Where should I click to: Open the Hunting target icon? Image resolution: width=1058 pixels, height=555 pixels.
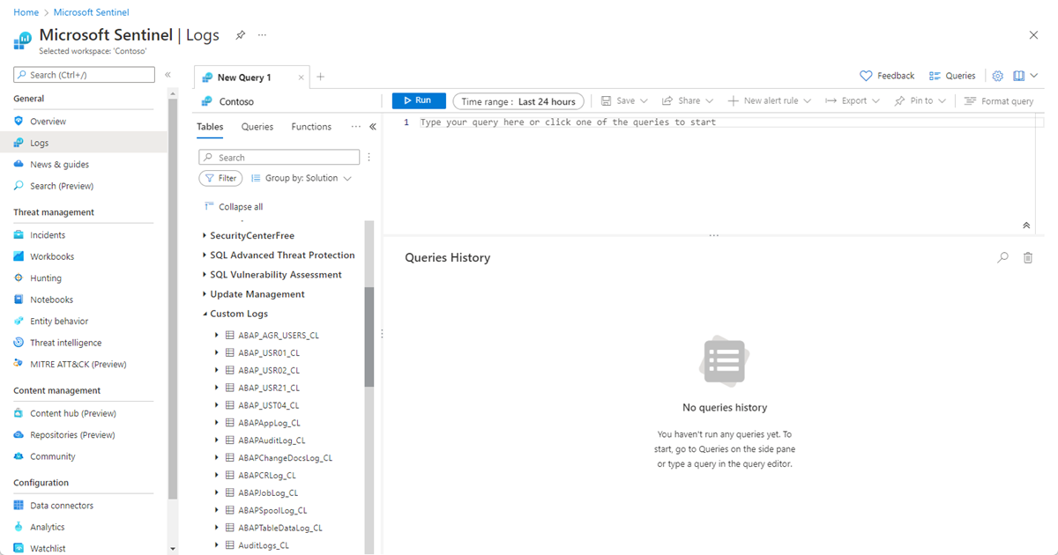19,278
